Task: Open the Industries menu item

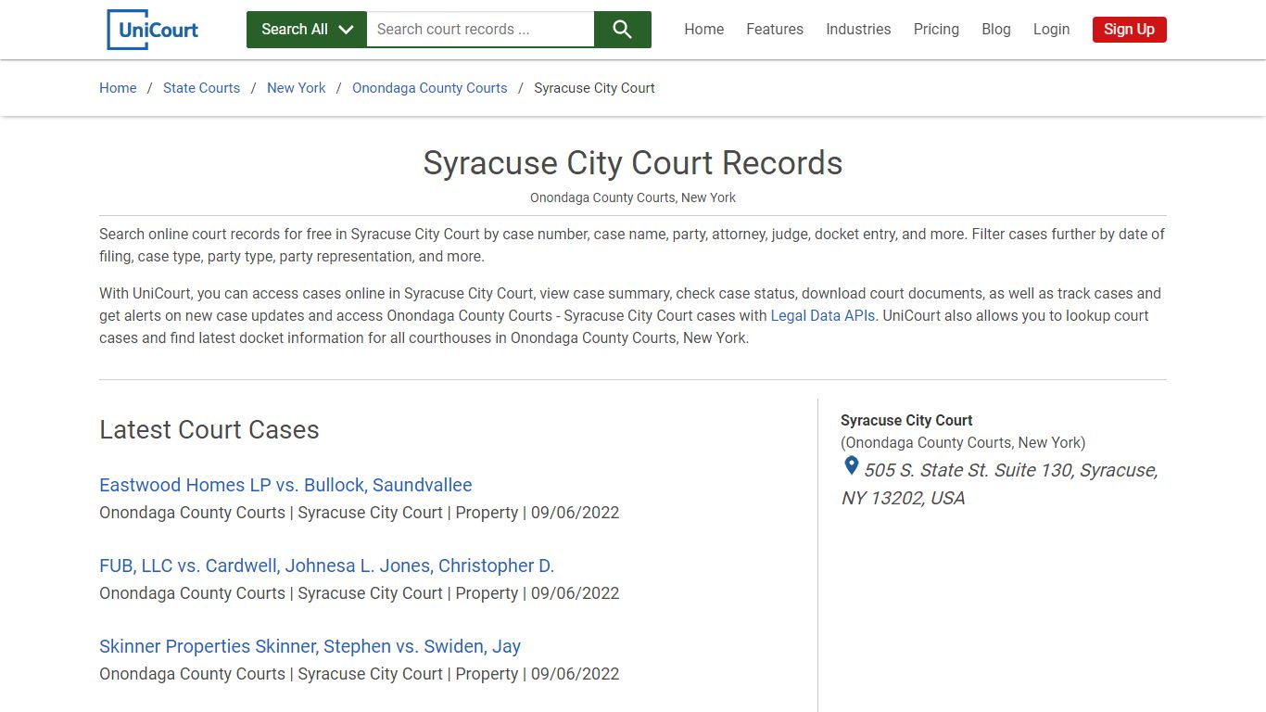Action: pos(858,30)
